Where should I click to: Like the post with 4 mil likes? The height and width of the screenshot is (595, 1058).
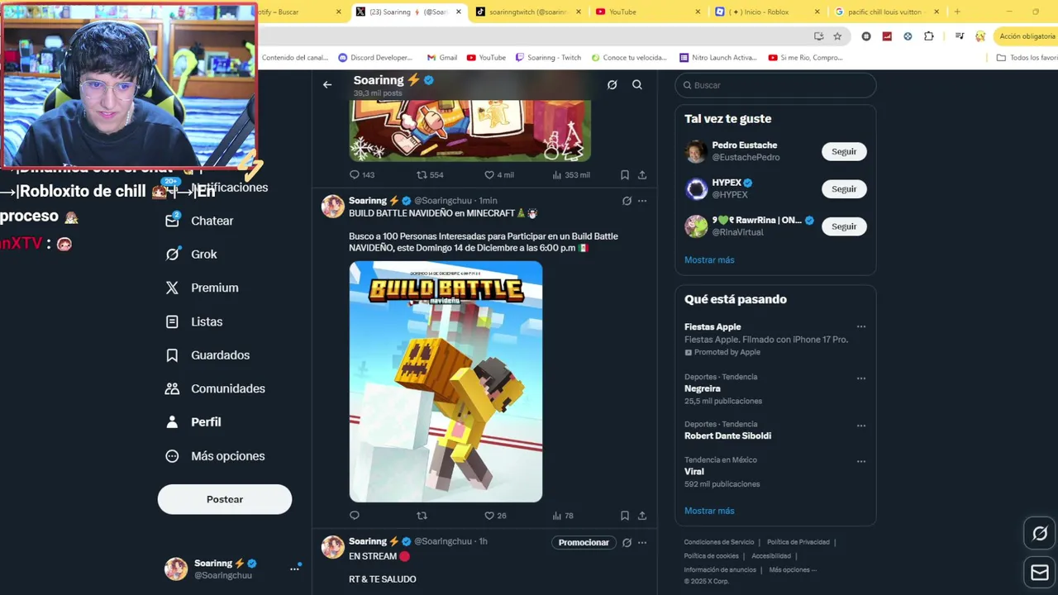(499, 175)
